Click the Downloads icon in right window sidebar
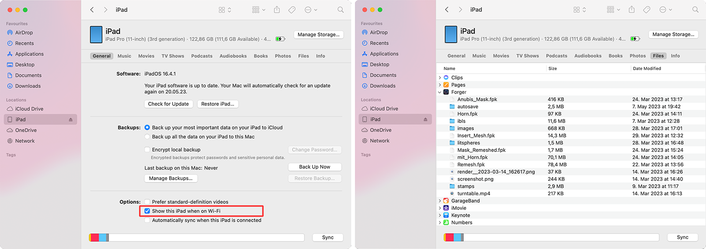 point(364,85)
